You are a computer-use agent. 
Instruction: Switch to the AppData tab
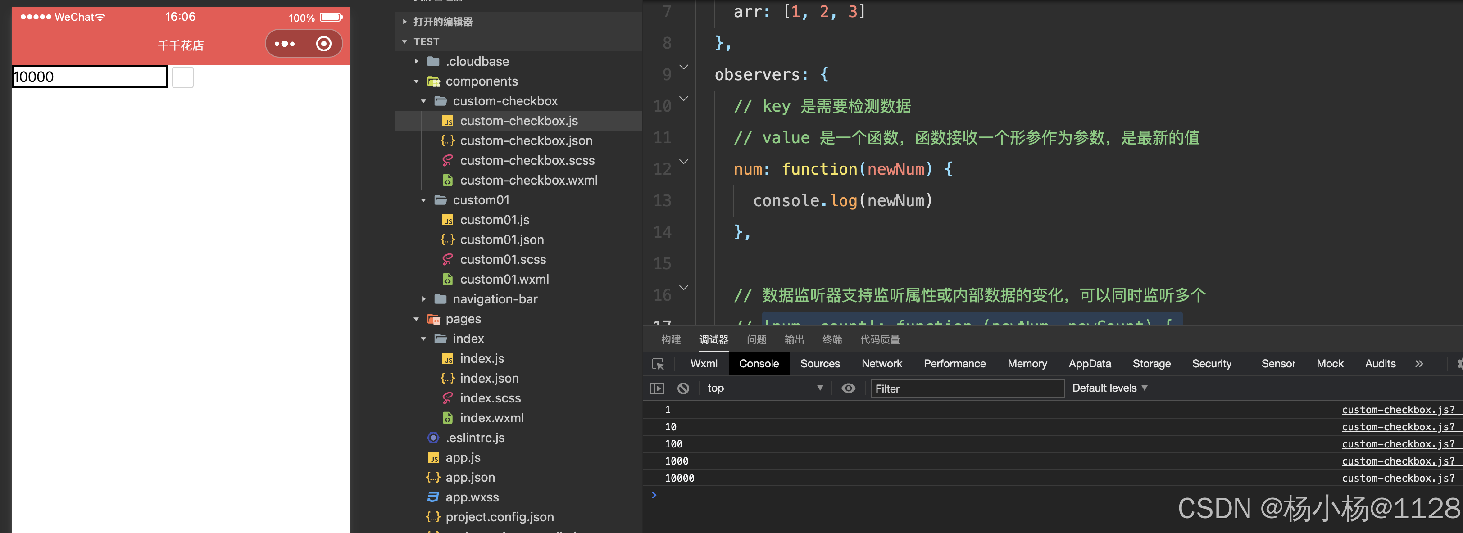1089,364
